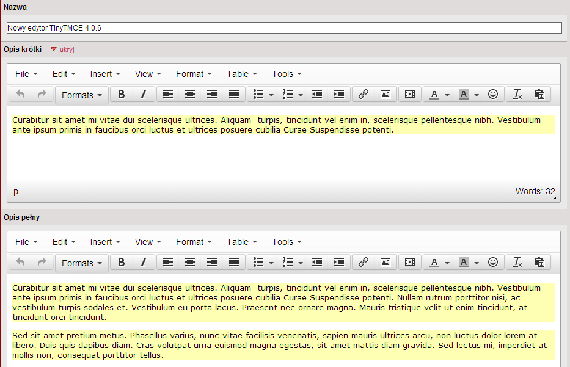Open Format menu in Opis krótki editor

[x=194, y=74]
